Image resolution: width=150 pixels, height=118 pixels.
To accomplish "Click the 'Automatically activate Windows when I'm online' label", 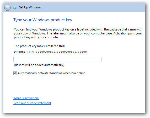I will [x=51, y=73].
